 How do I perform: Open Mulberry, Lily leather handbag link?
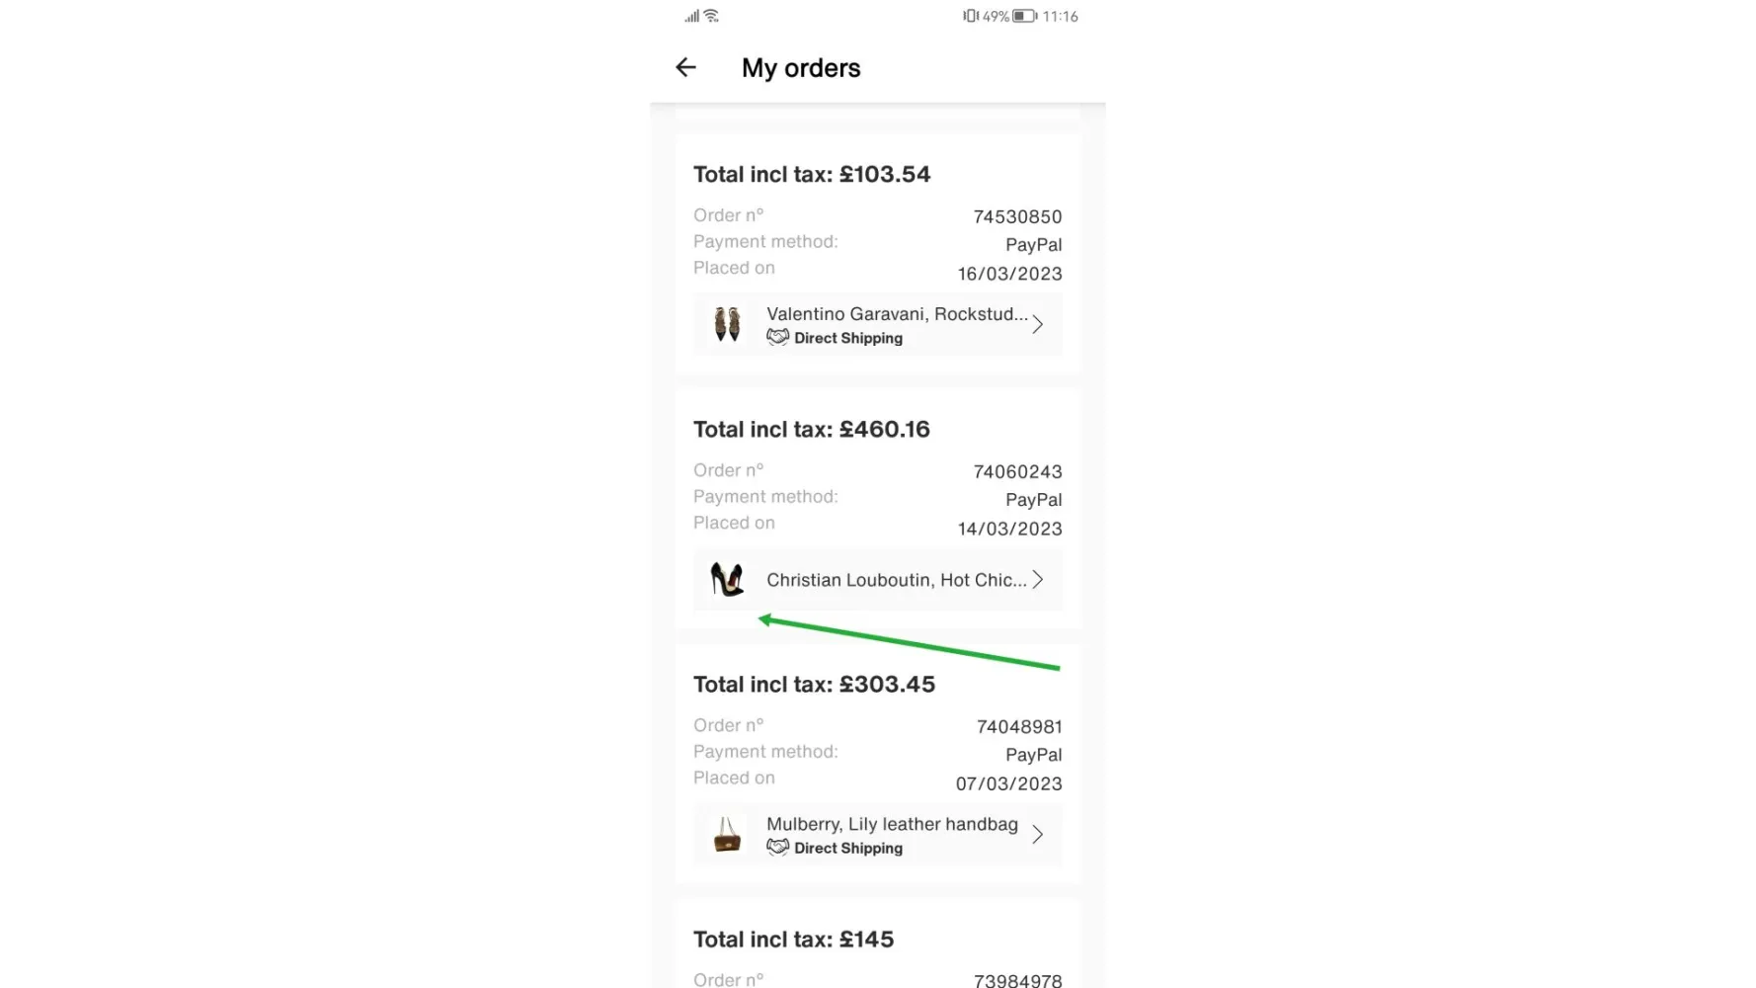coord(892,824)
